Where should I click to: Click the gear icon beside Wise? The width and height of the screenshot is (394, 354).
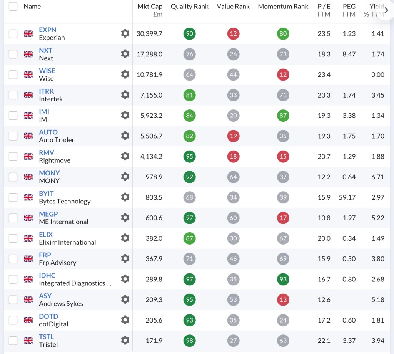(x=125, y=74)
